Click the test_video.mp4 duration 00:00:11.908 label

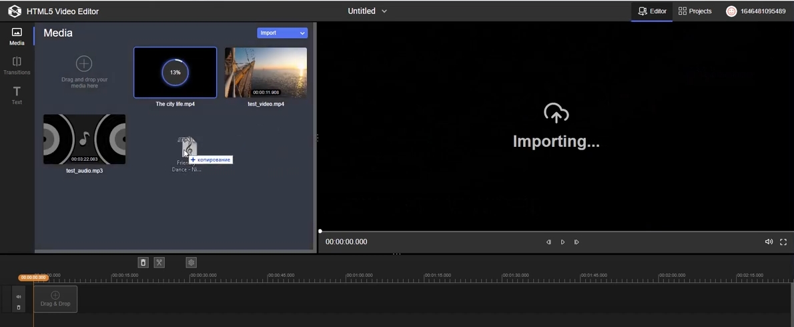click(x=266, y=93)
